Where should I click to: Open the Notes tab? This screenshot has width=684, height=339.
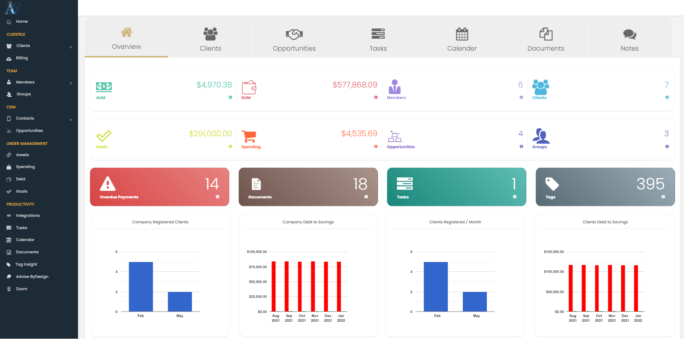(x=629, y=38)
